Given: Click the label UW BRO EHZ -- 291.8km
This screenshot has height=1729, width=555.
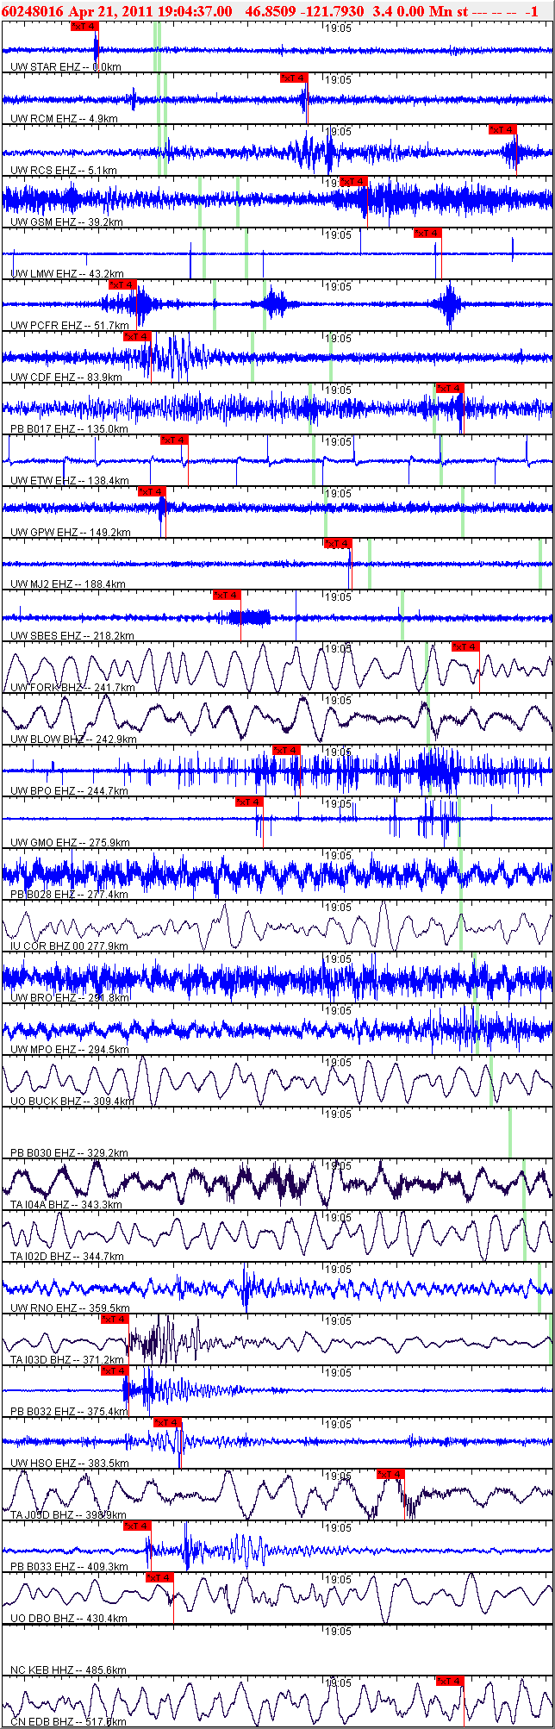Looking at the screenshot, I should (x=70, y=998).
